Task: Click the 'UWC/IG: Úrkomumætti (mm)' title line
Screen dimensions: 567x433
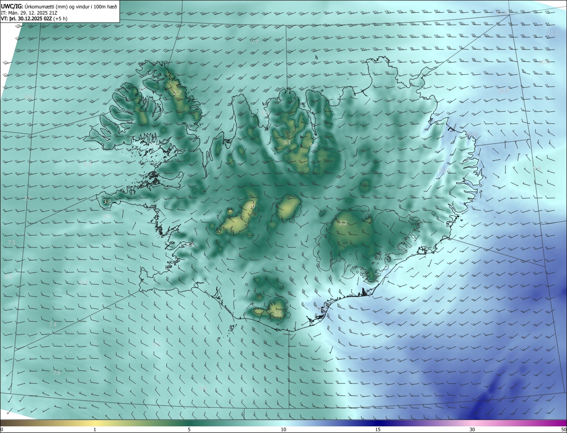Action: click(59, 6)
